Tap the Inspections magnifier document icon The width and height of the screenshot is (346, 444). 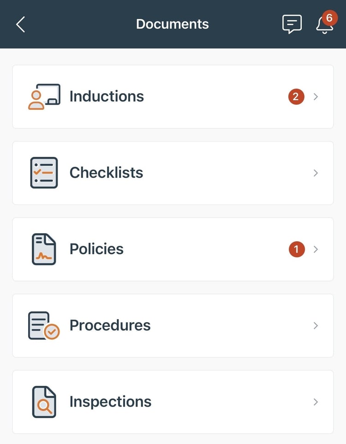(44, 402)
